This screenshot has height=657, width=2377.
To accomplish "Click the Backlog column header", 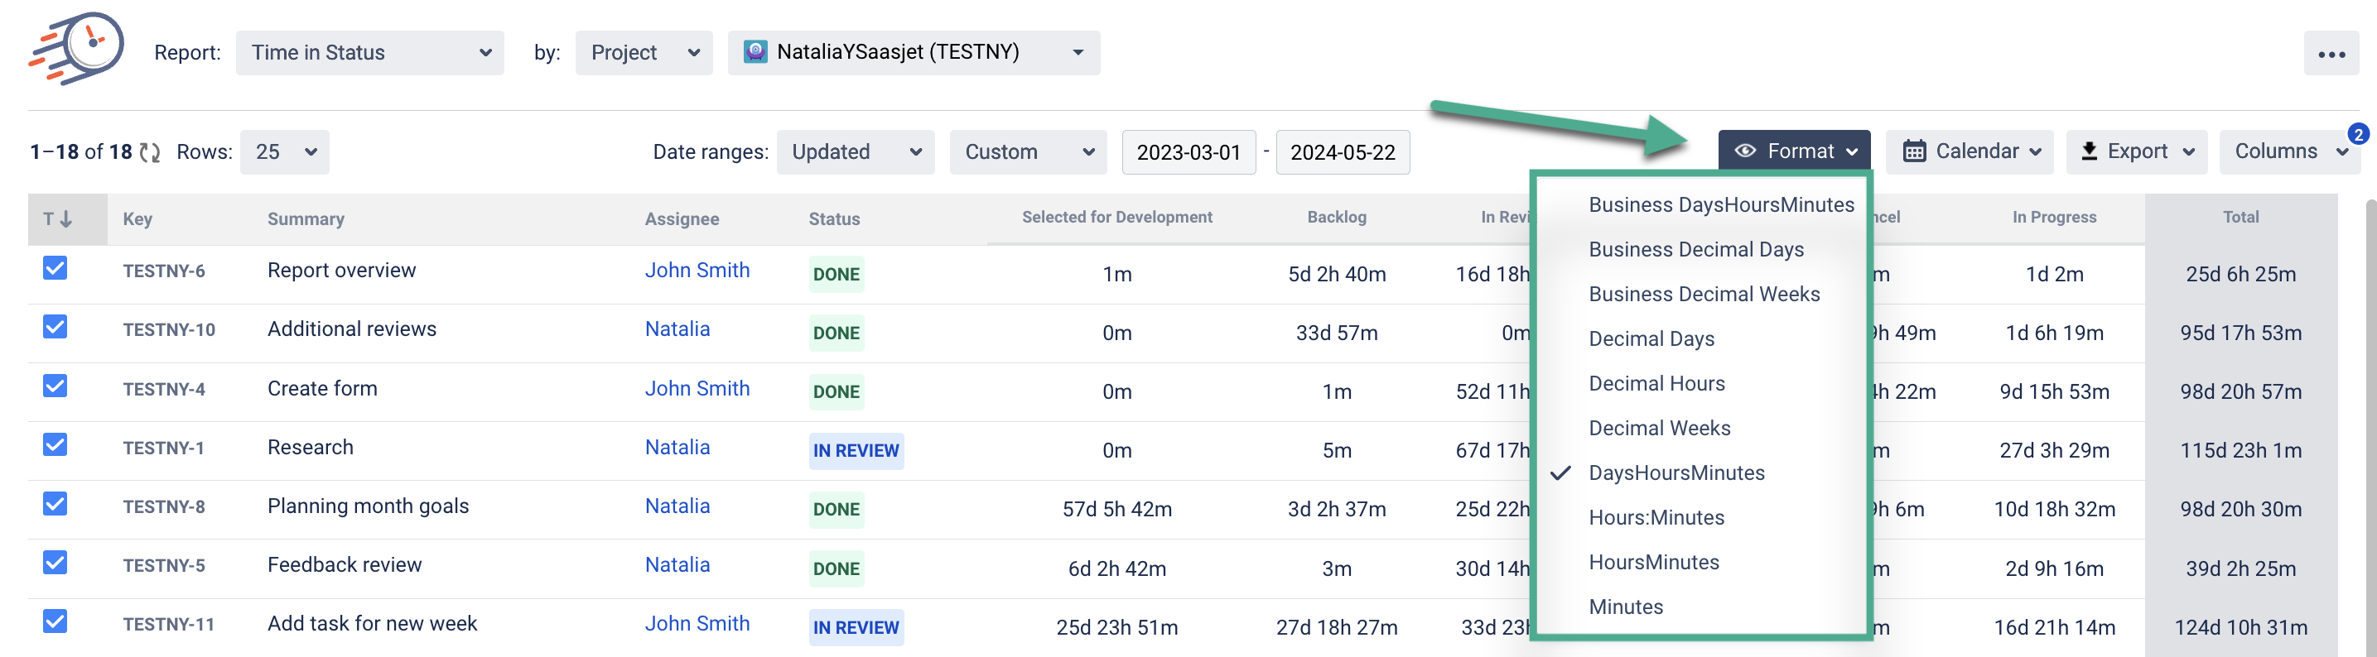I will point(1336,218).
